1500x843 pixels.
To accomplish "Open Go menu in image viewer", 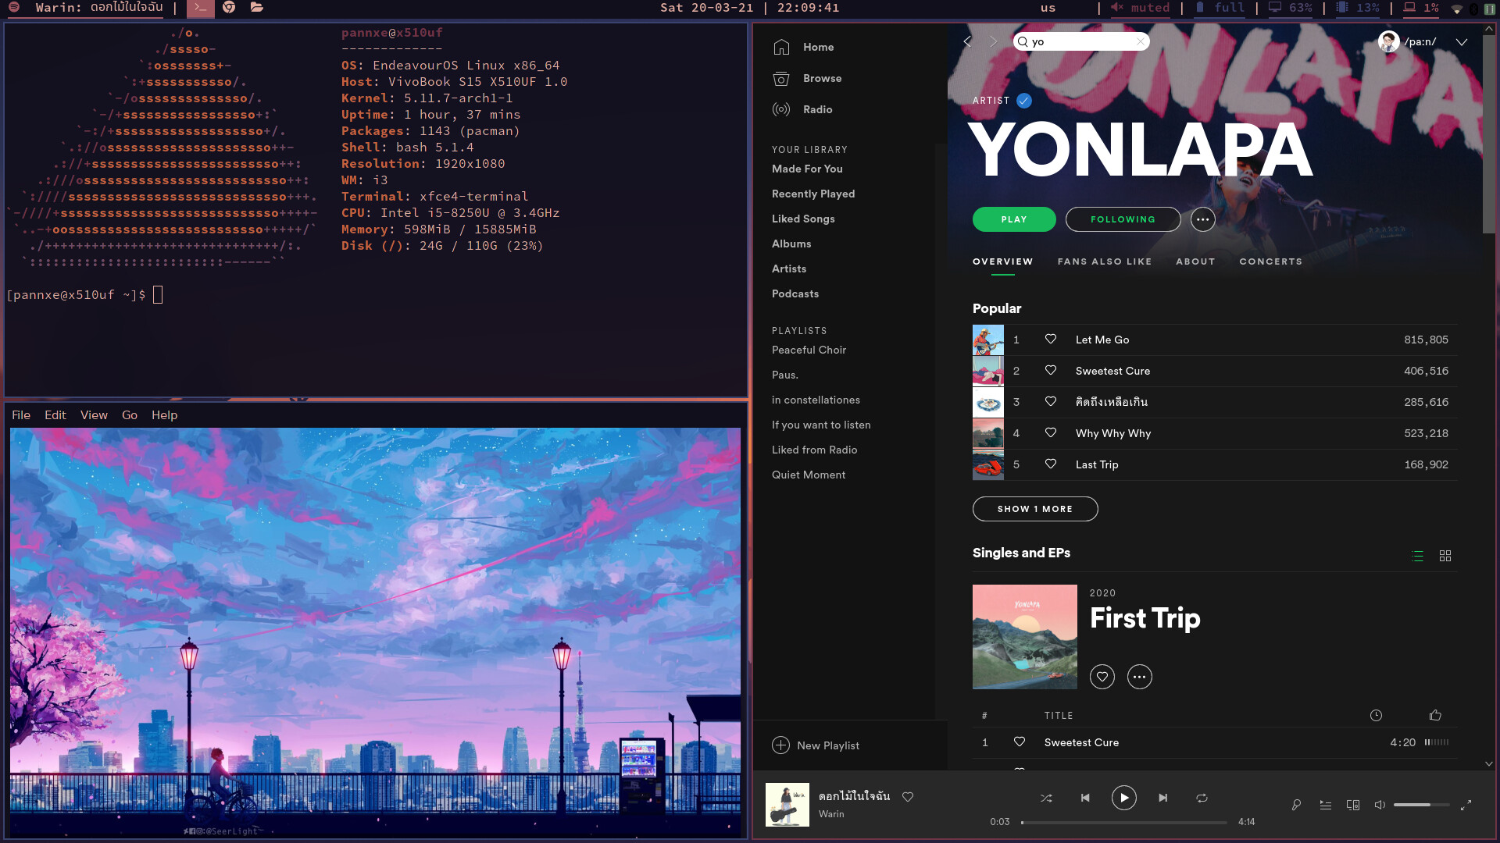I will pyautogui.click(x=130, y=415).
